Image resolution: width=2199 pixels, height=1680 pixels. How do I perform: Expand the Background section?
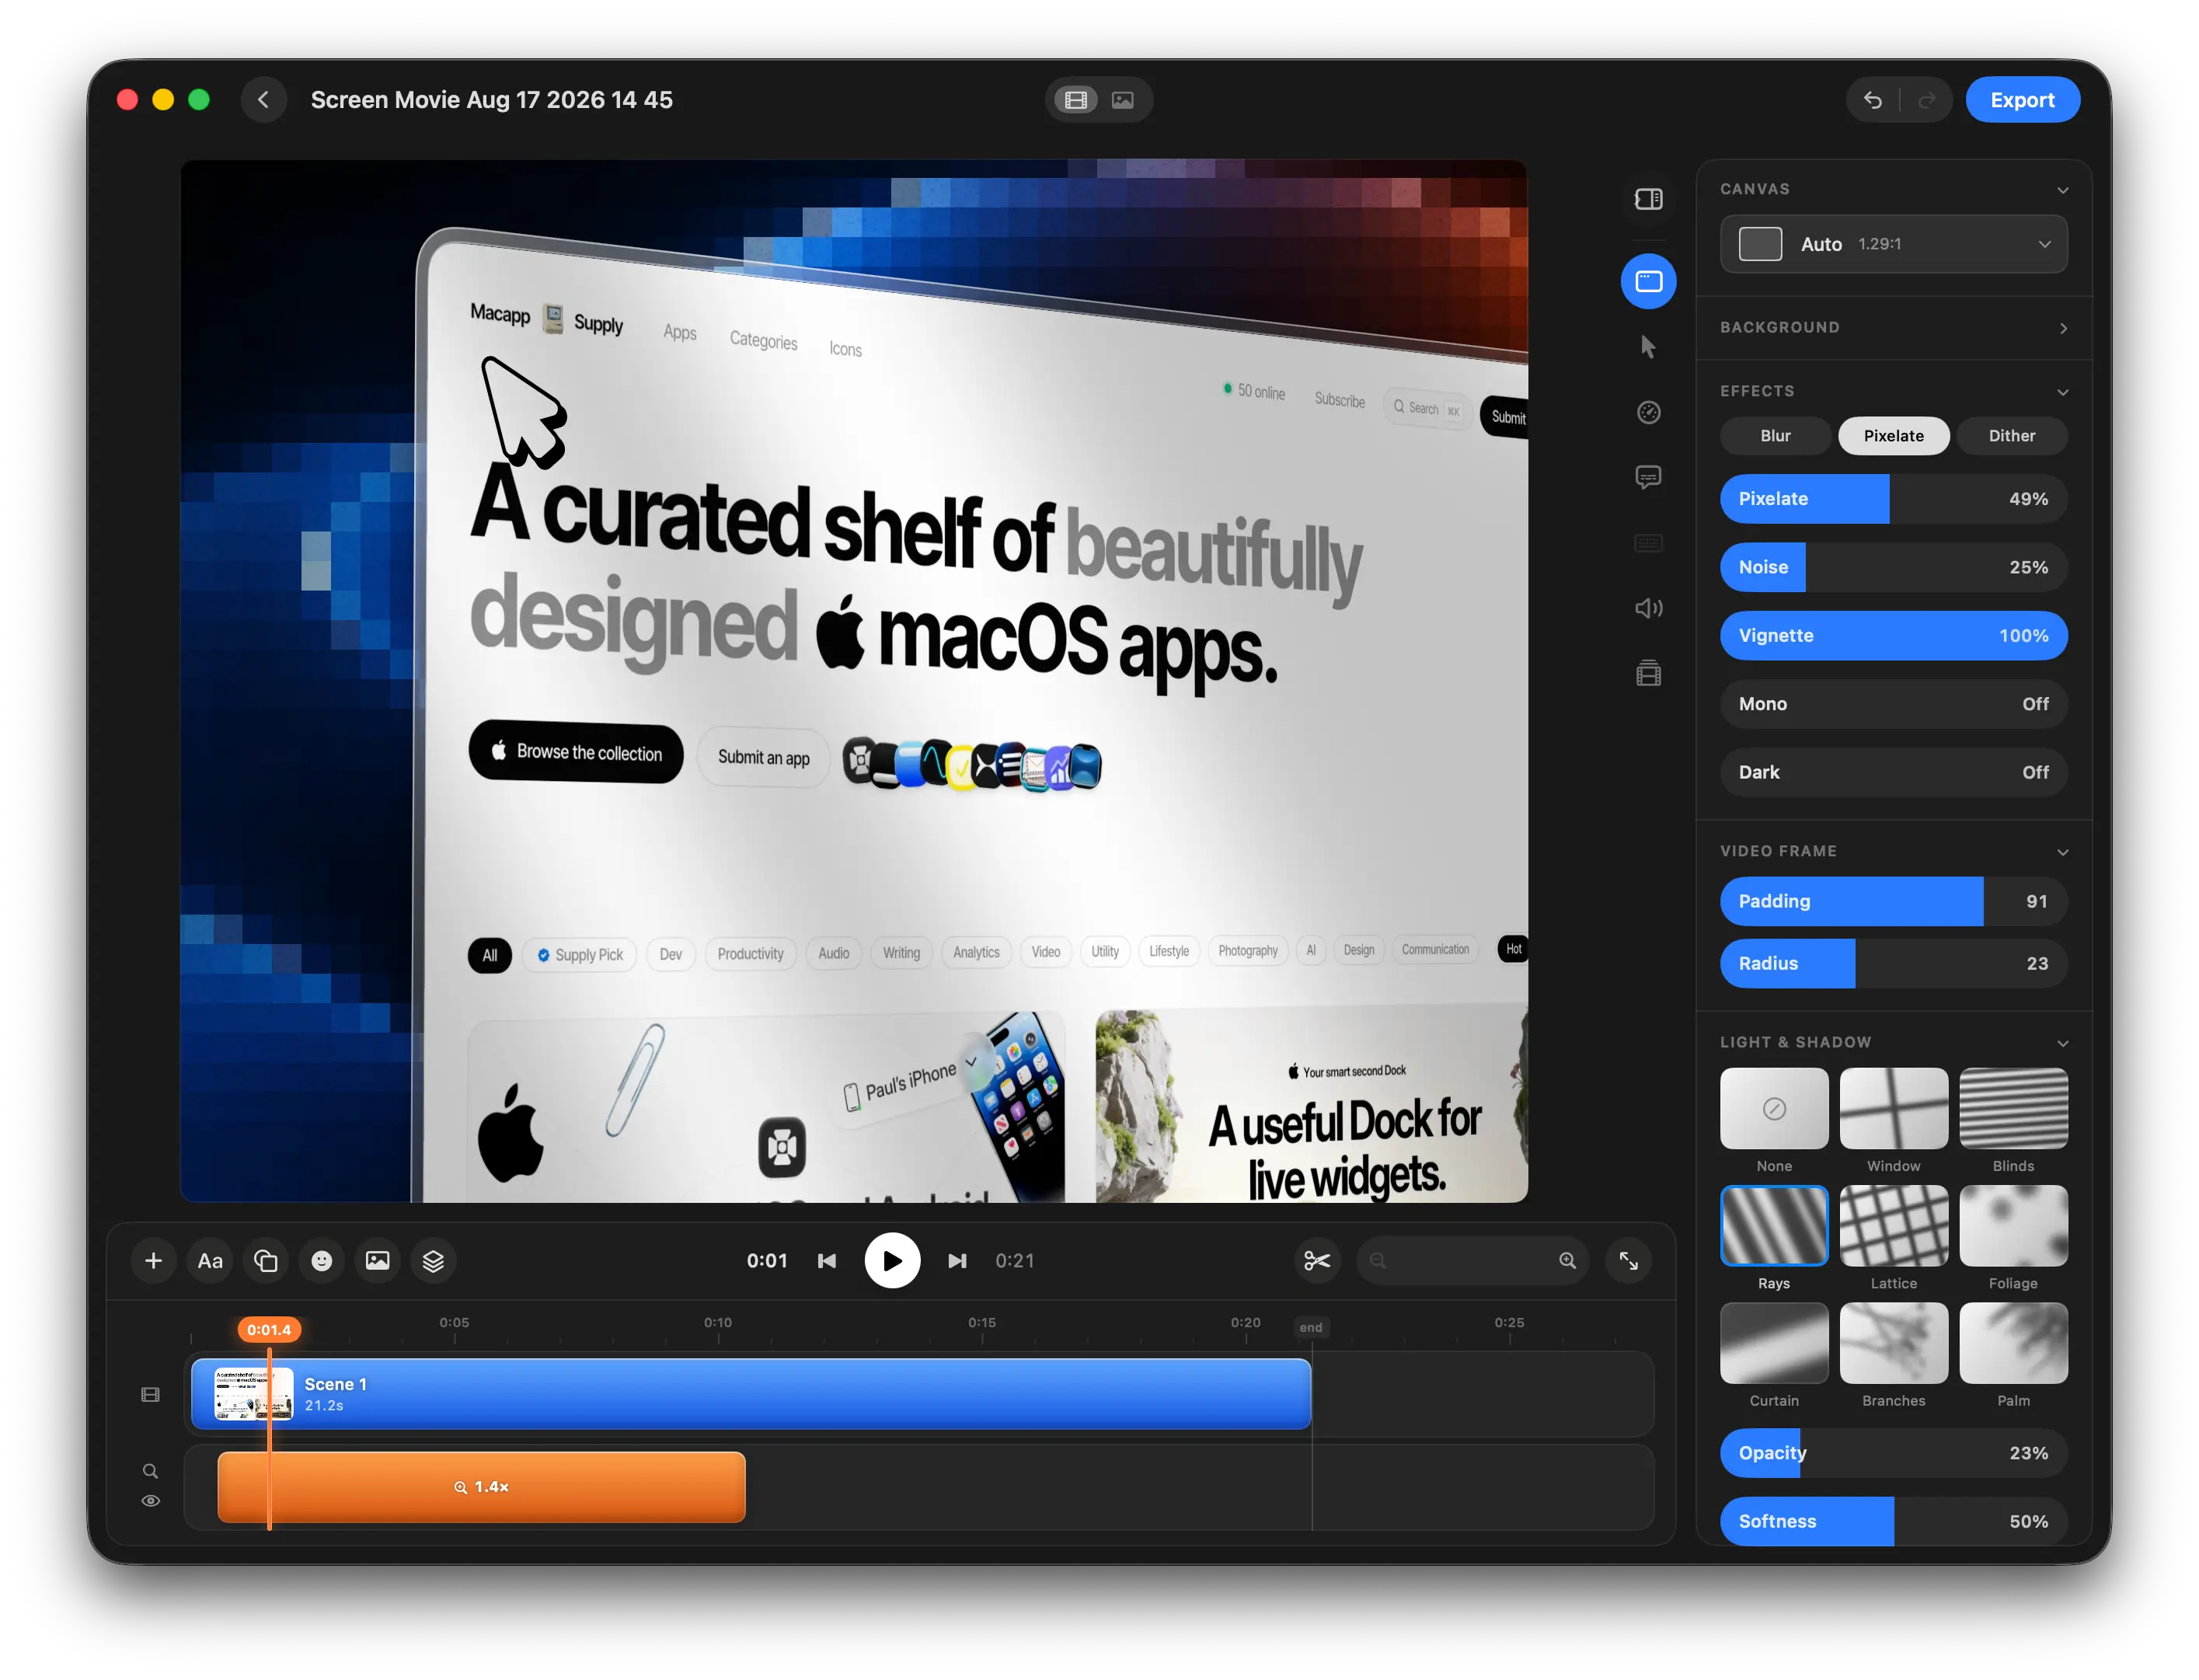2062,328
